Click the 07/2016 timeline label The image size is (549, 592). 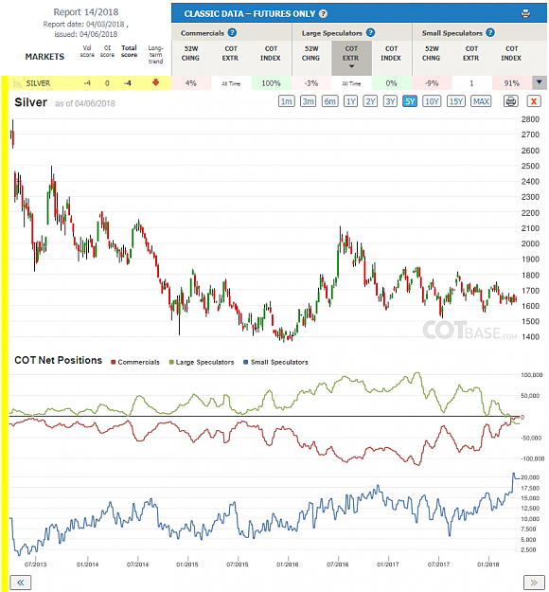coord(337,565)
